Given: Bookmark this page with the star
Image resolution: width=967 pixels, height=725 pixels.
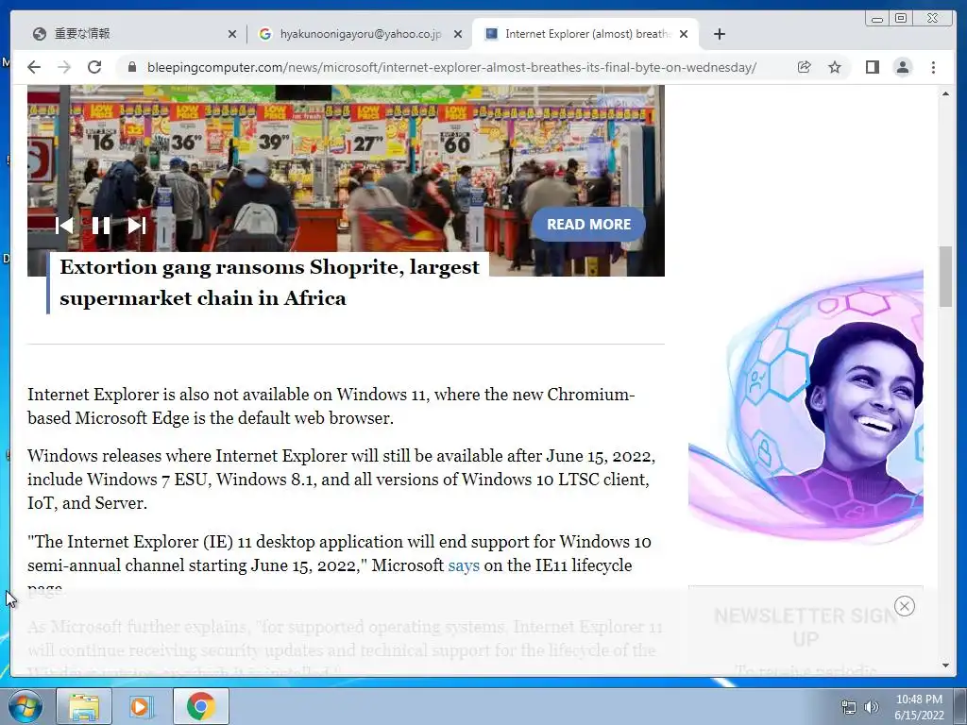Looking at the screenshot, I should pos(835,67).
